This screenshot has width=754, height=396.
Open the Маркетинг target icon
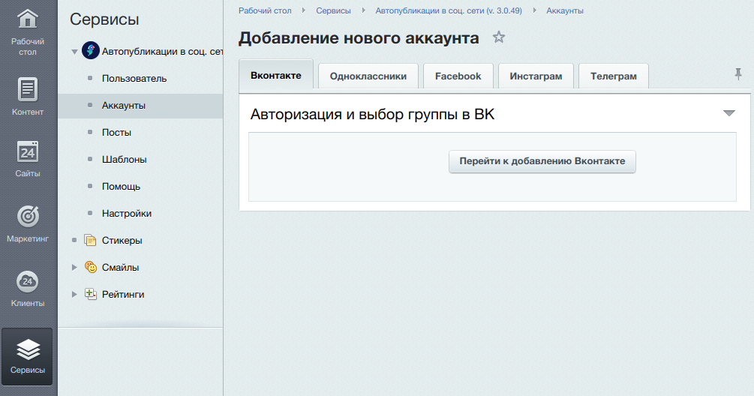pyautogui.click(x=28, y=216)
